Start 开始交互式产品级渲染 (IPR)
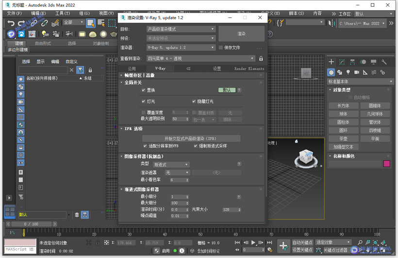Image resolution: width=398 pixels, height=258 pixels. point(191,139)
